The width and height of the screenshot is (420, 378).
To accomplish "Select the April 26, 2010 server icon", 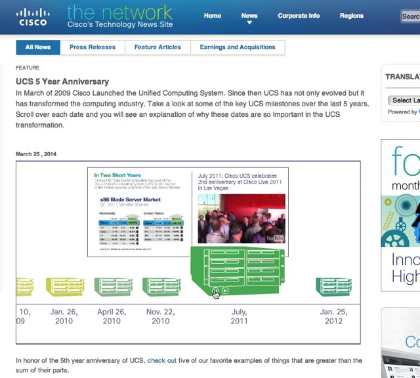I will pyautogui.click(x=114, y=287).
